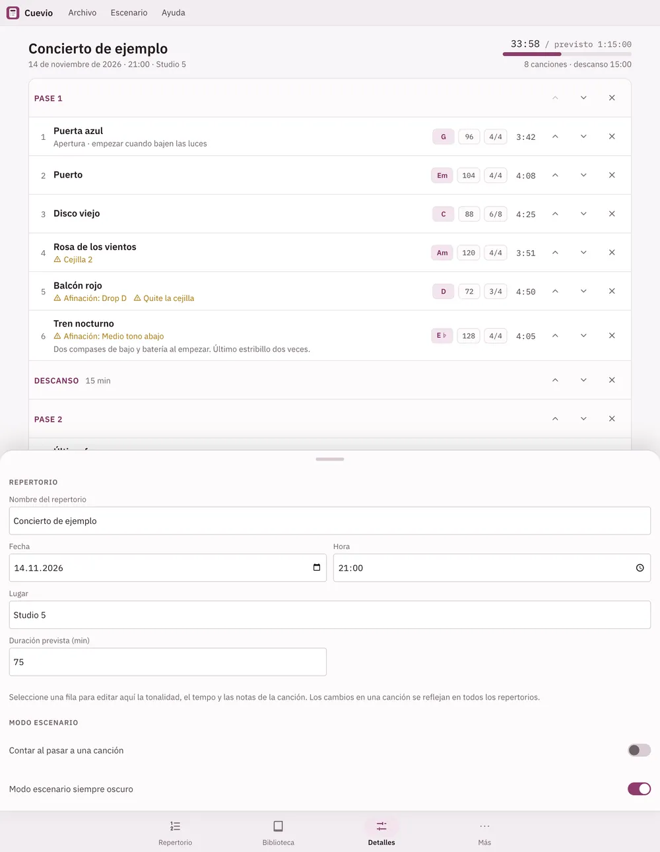
Task: Move Balcón rojo down
Action: click(x=583, y=291)
